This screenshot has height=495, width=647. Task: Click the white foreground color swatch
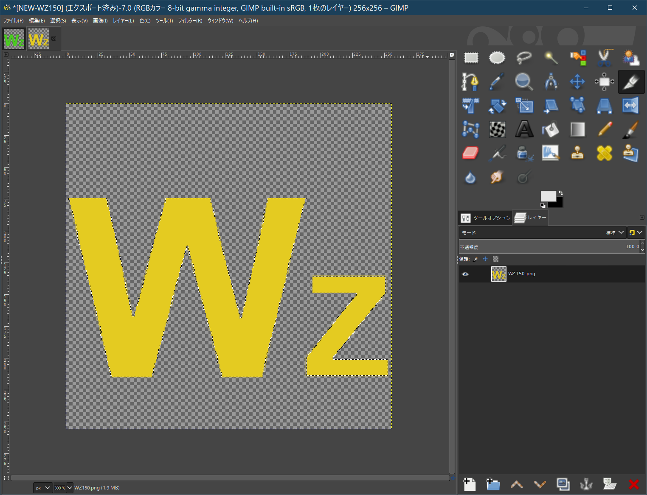(x=548, y=196)
